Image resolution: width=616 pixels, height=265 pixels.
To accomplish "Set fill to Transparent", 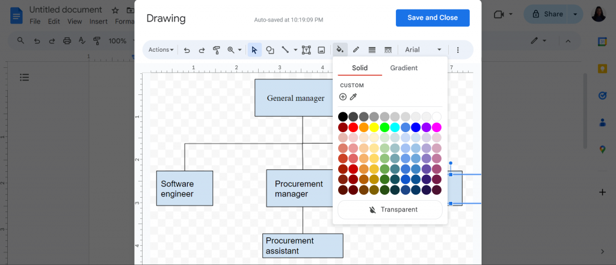I will point(390,210).
